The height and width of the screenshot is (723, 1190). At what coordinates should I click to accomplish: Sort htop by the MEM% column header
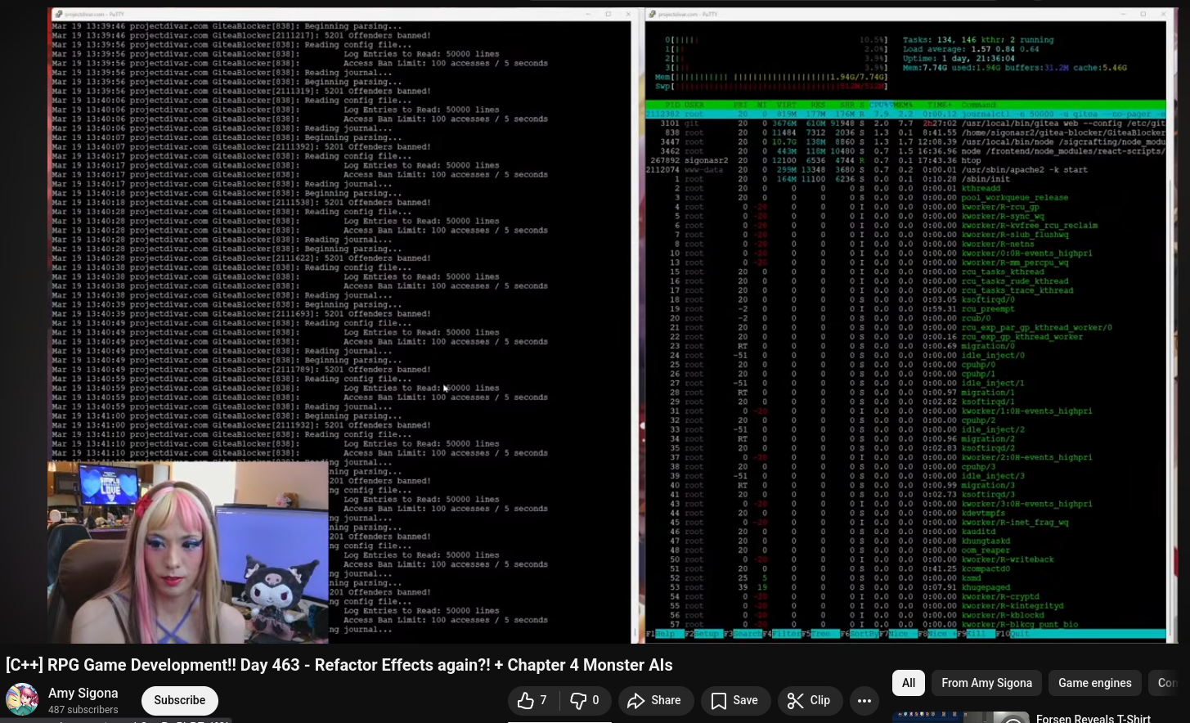click(x=904, y=105)
